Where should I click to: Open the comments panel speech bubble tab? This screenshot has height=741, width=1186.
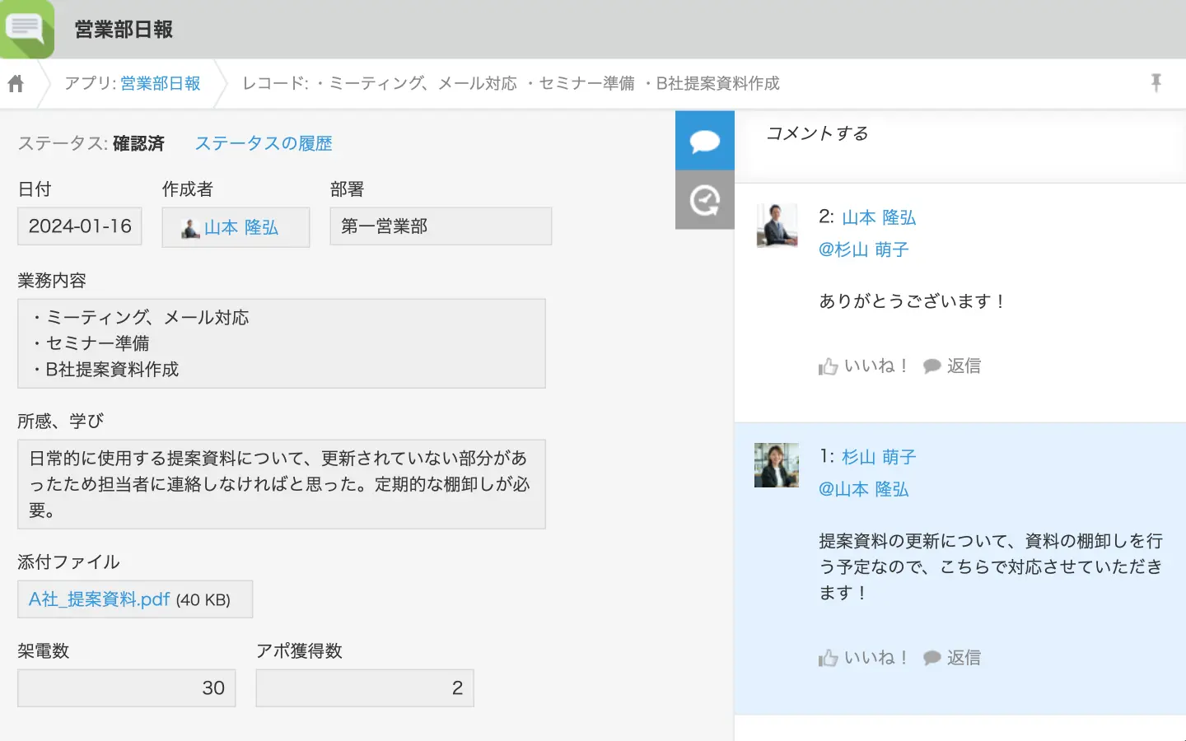pos(704,141)
